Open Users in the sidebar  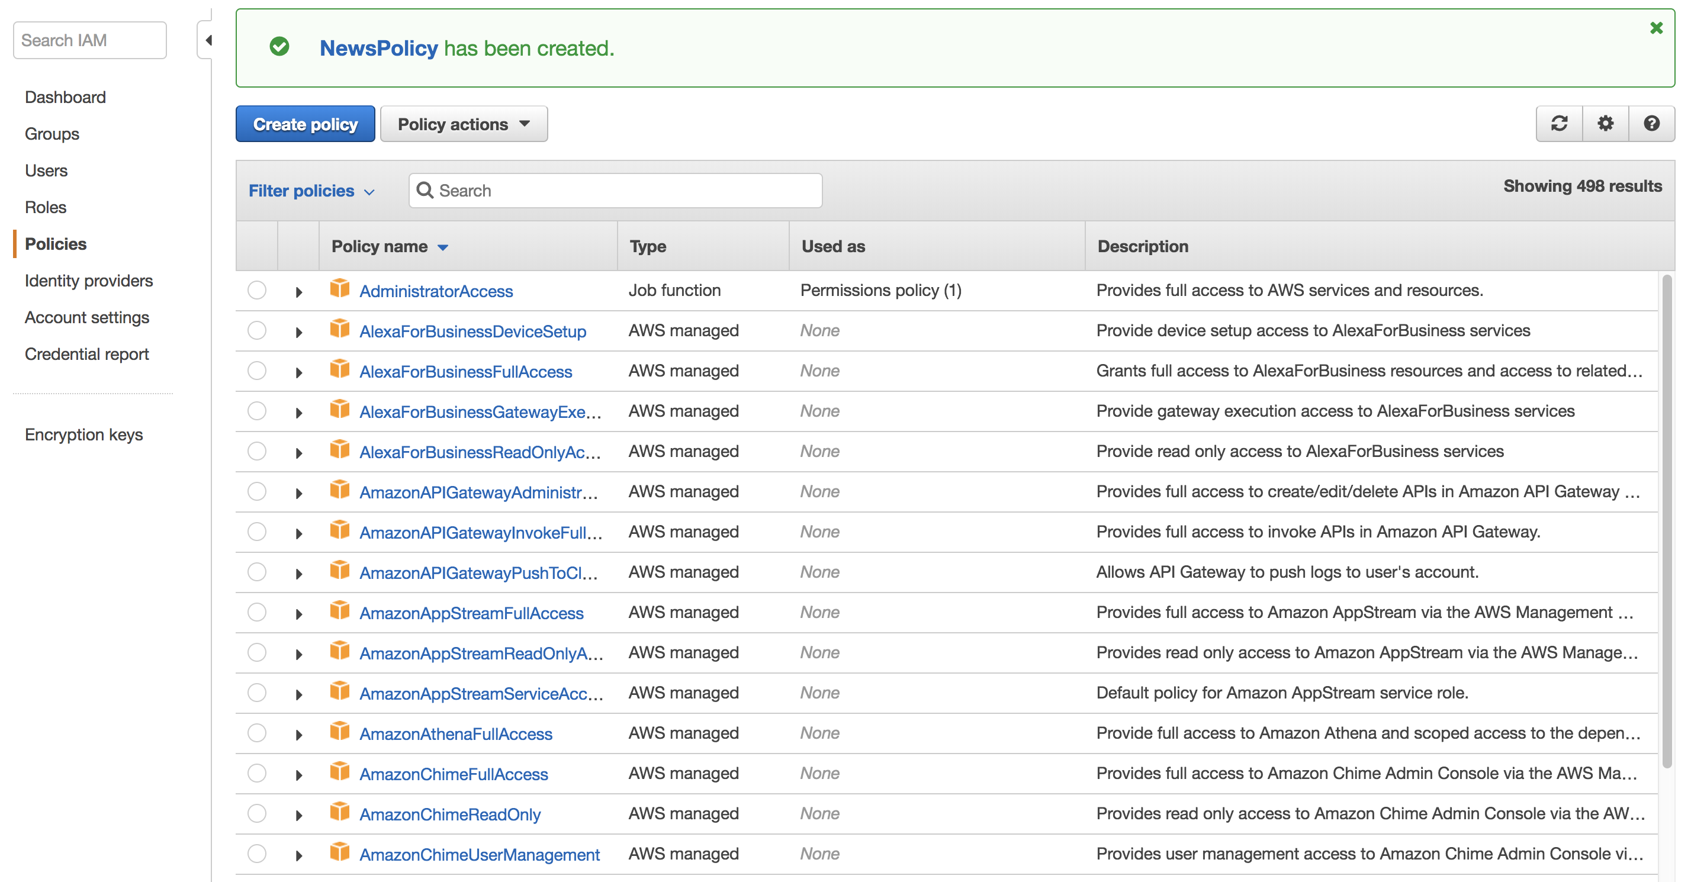[46, 170]
